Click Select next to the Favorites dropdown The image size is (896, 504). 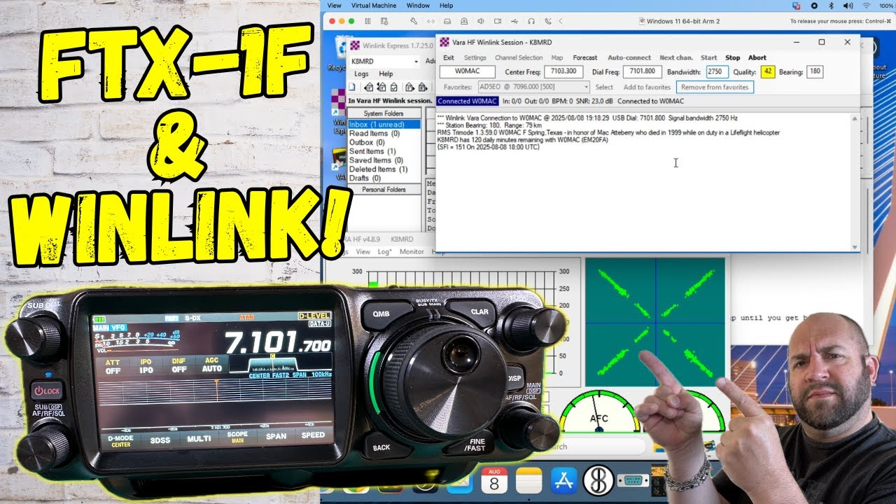pyautogui.click(x=604, y=87)
